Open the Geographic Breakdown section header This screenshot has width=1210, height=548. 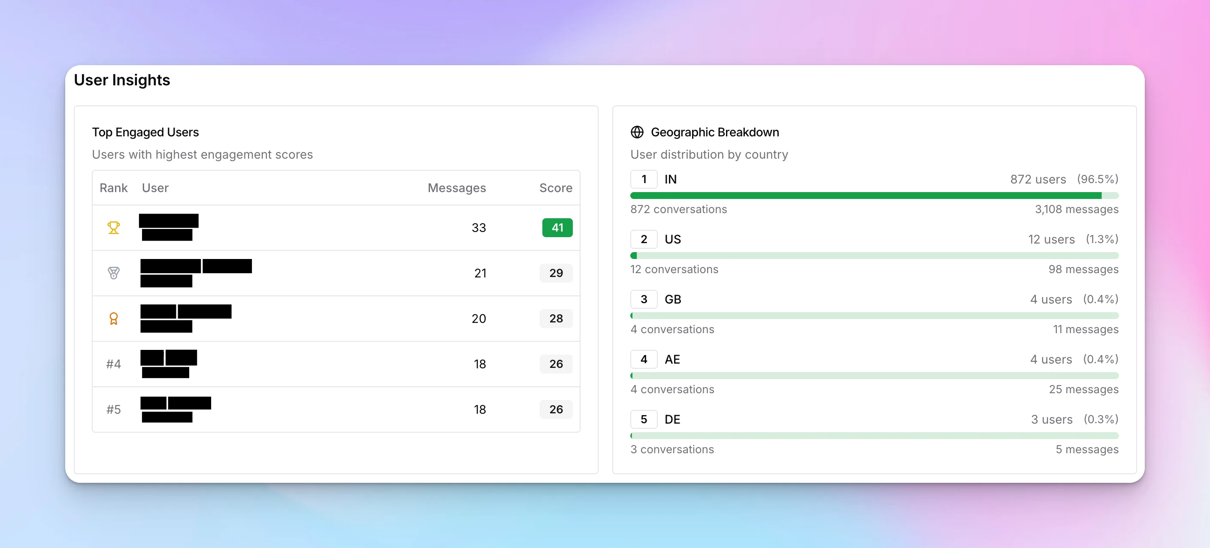tap(714, 132)
